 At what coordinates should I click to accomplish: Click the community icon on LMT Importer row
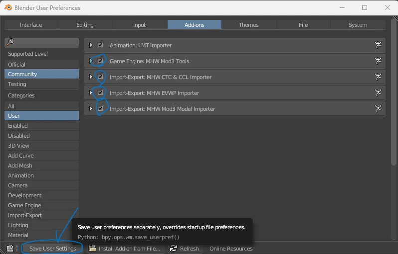pyautogui.click(x=378, y=45)
